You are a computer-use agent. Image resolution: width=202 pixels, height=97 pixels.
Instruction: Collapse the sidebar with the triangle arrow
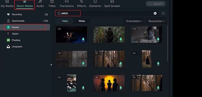click(51, 65)
